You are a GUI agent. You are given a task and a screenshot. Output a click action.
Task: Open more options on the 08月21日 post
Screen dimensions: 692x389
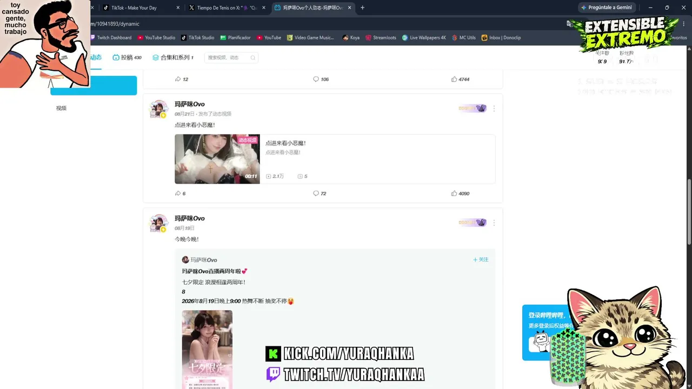click(x=494, y=109)
